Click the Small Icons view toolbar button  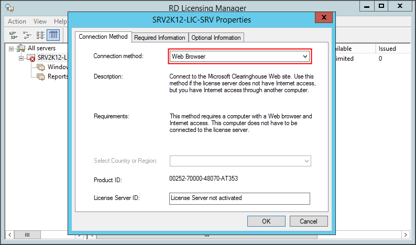(26, 35)
